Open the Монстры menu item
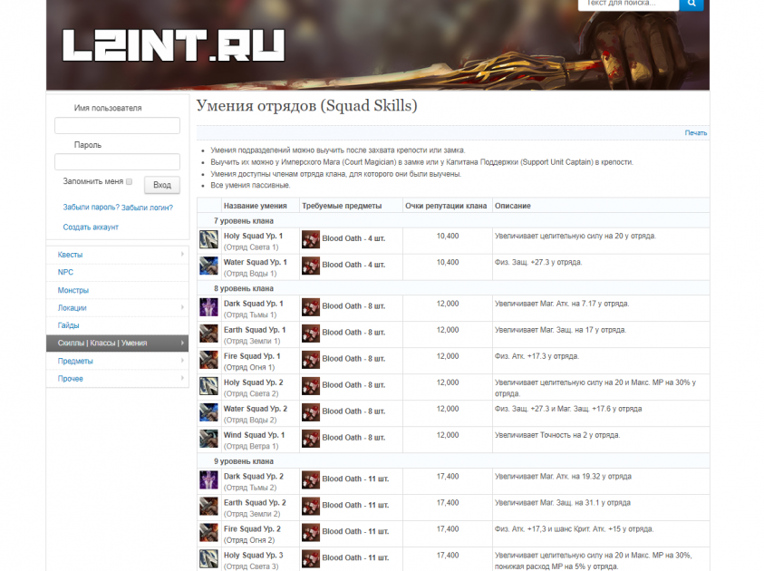This screenshot has width=764, height=571. (x=73, y=290)
